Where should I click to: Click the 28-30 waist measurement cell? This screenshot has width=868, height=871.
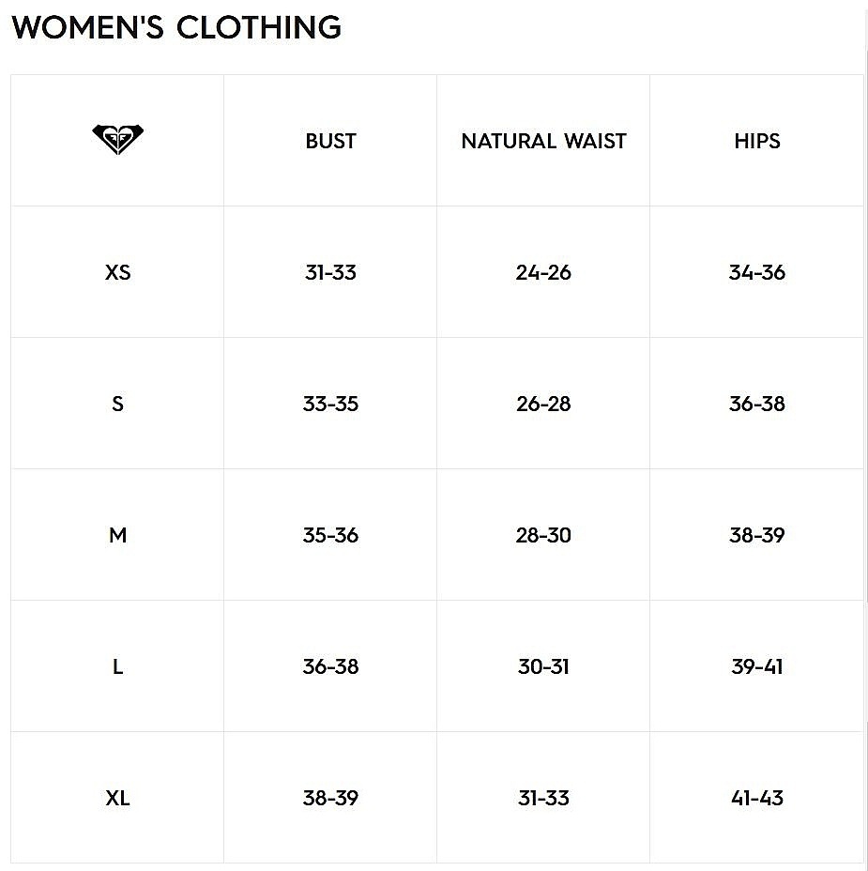543,535
